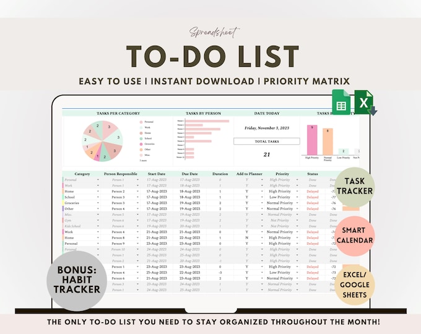Click the Personal legend dot in pie chart

point(141,122)
